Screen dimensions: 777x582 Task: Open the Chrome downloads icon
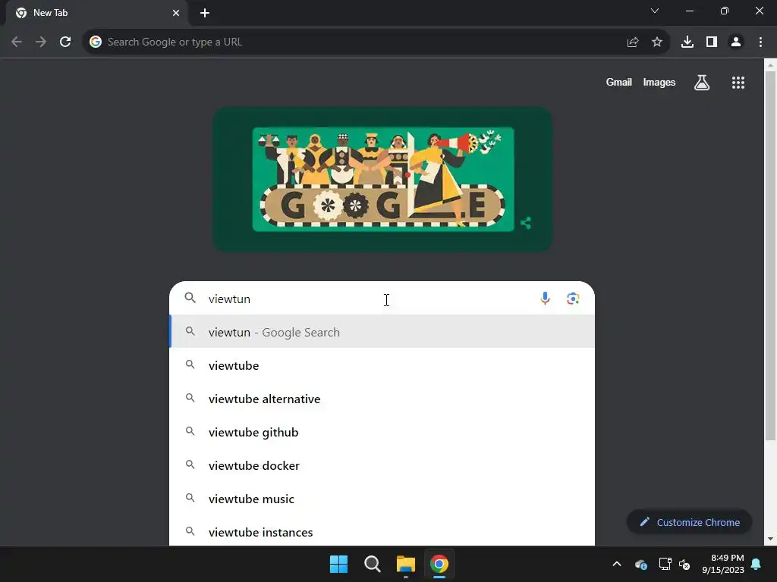tap(687, 42)
